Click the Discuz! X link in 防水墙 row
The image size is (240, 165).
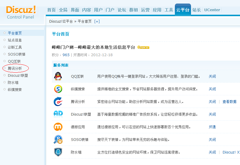pyautogui.click(x=231, y=152)
